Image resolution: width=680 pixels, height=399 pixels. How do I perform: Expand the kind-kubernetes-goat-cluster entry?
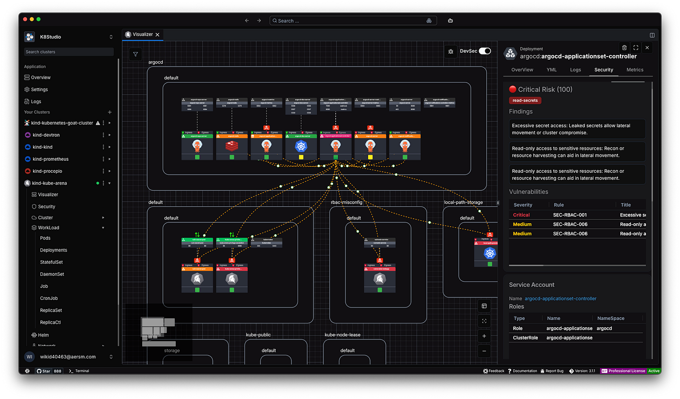click(x=110, y=123)
